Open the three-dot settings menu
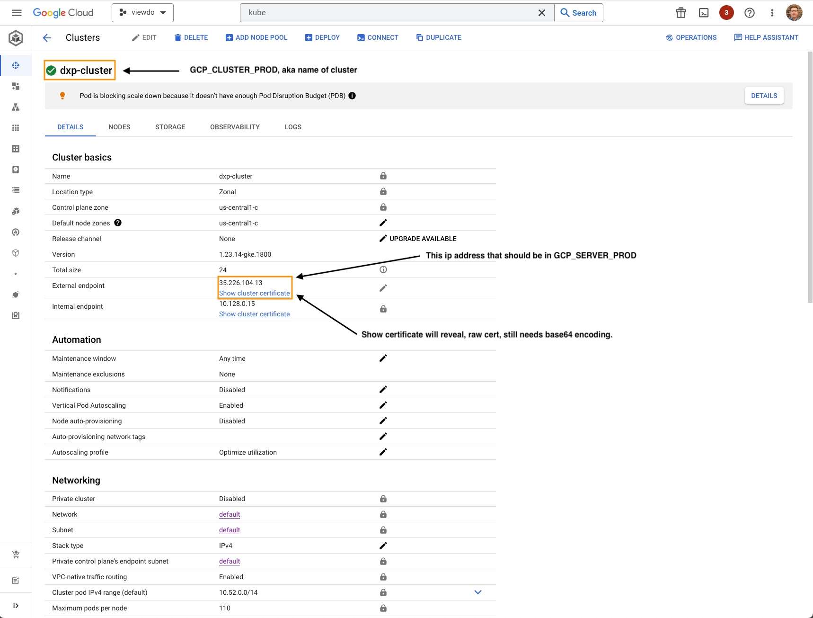This screenshot has width=813, height=618. [772, 13]
